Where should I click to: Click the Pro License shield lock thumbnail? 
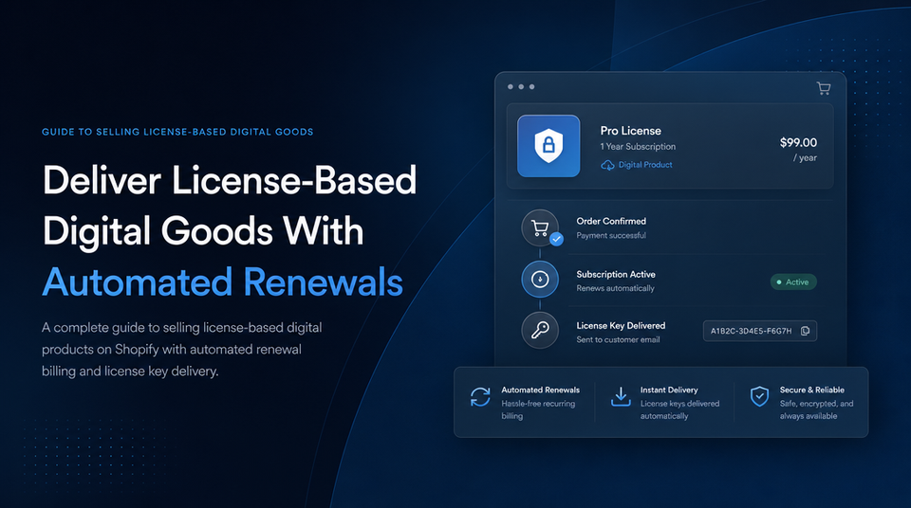pos(548,146)
